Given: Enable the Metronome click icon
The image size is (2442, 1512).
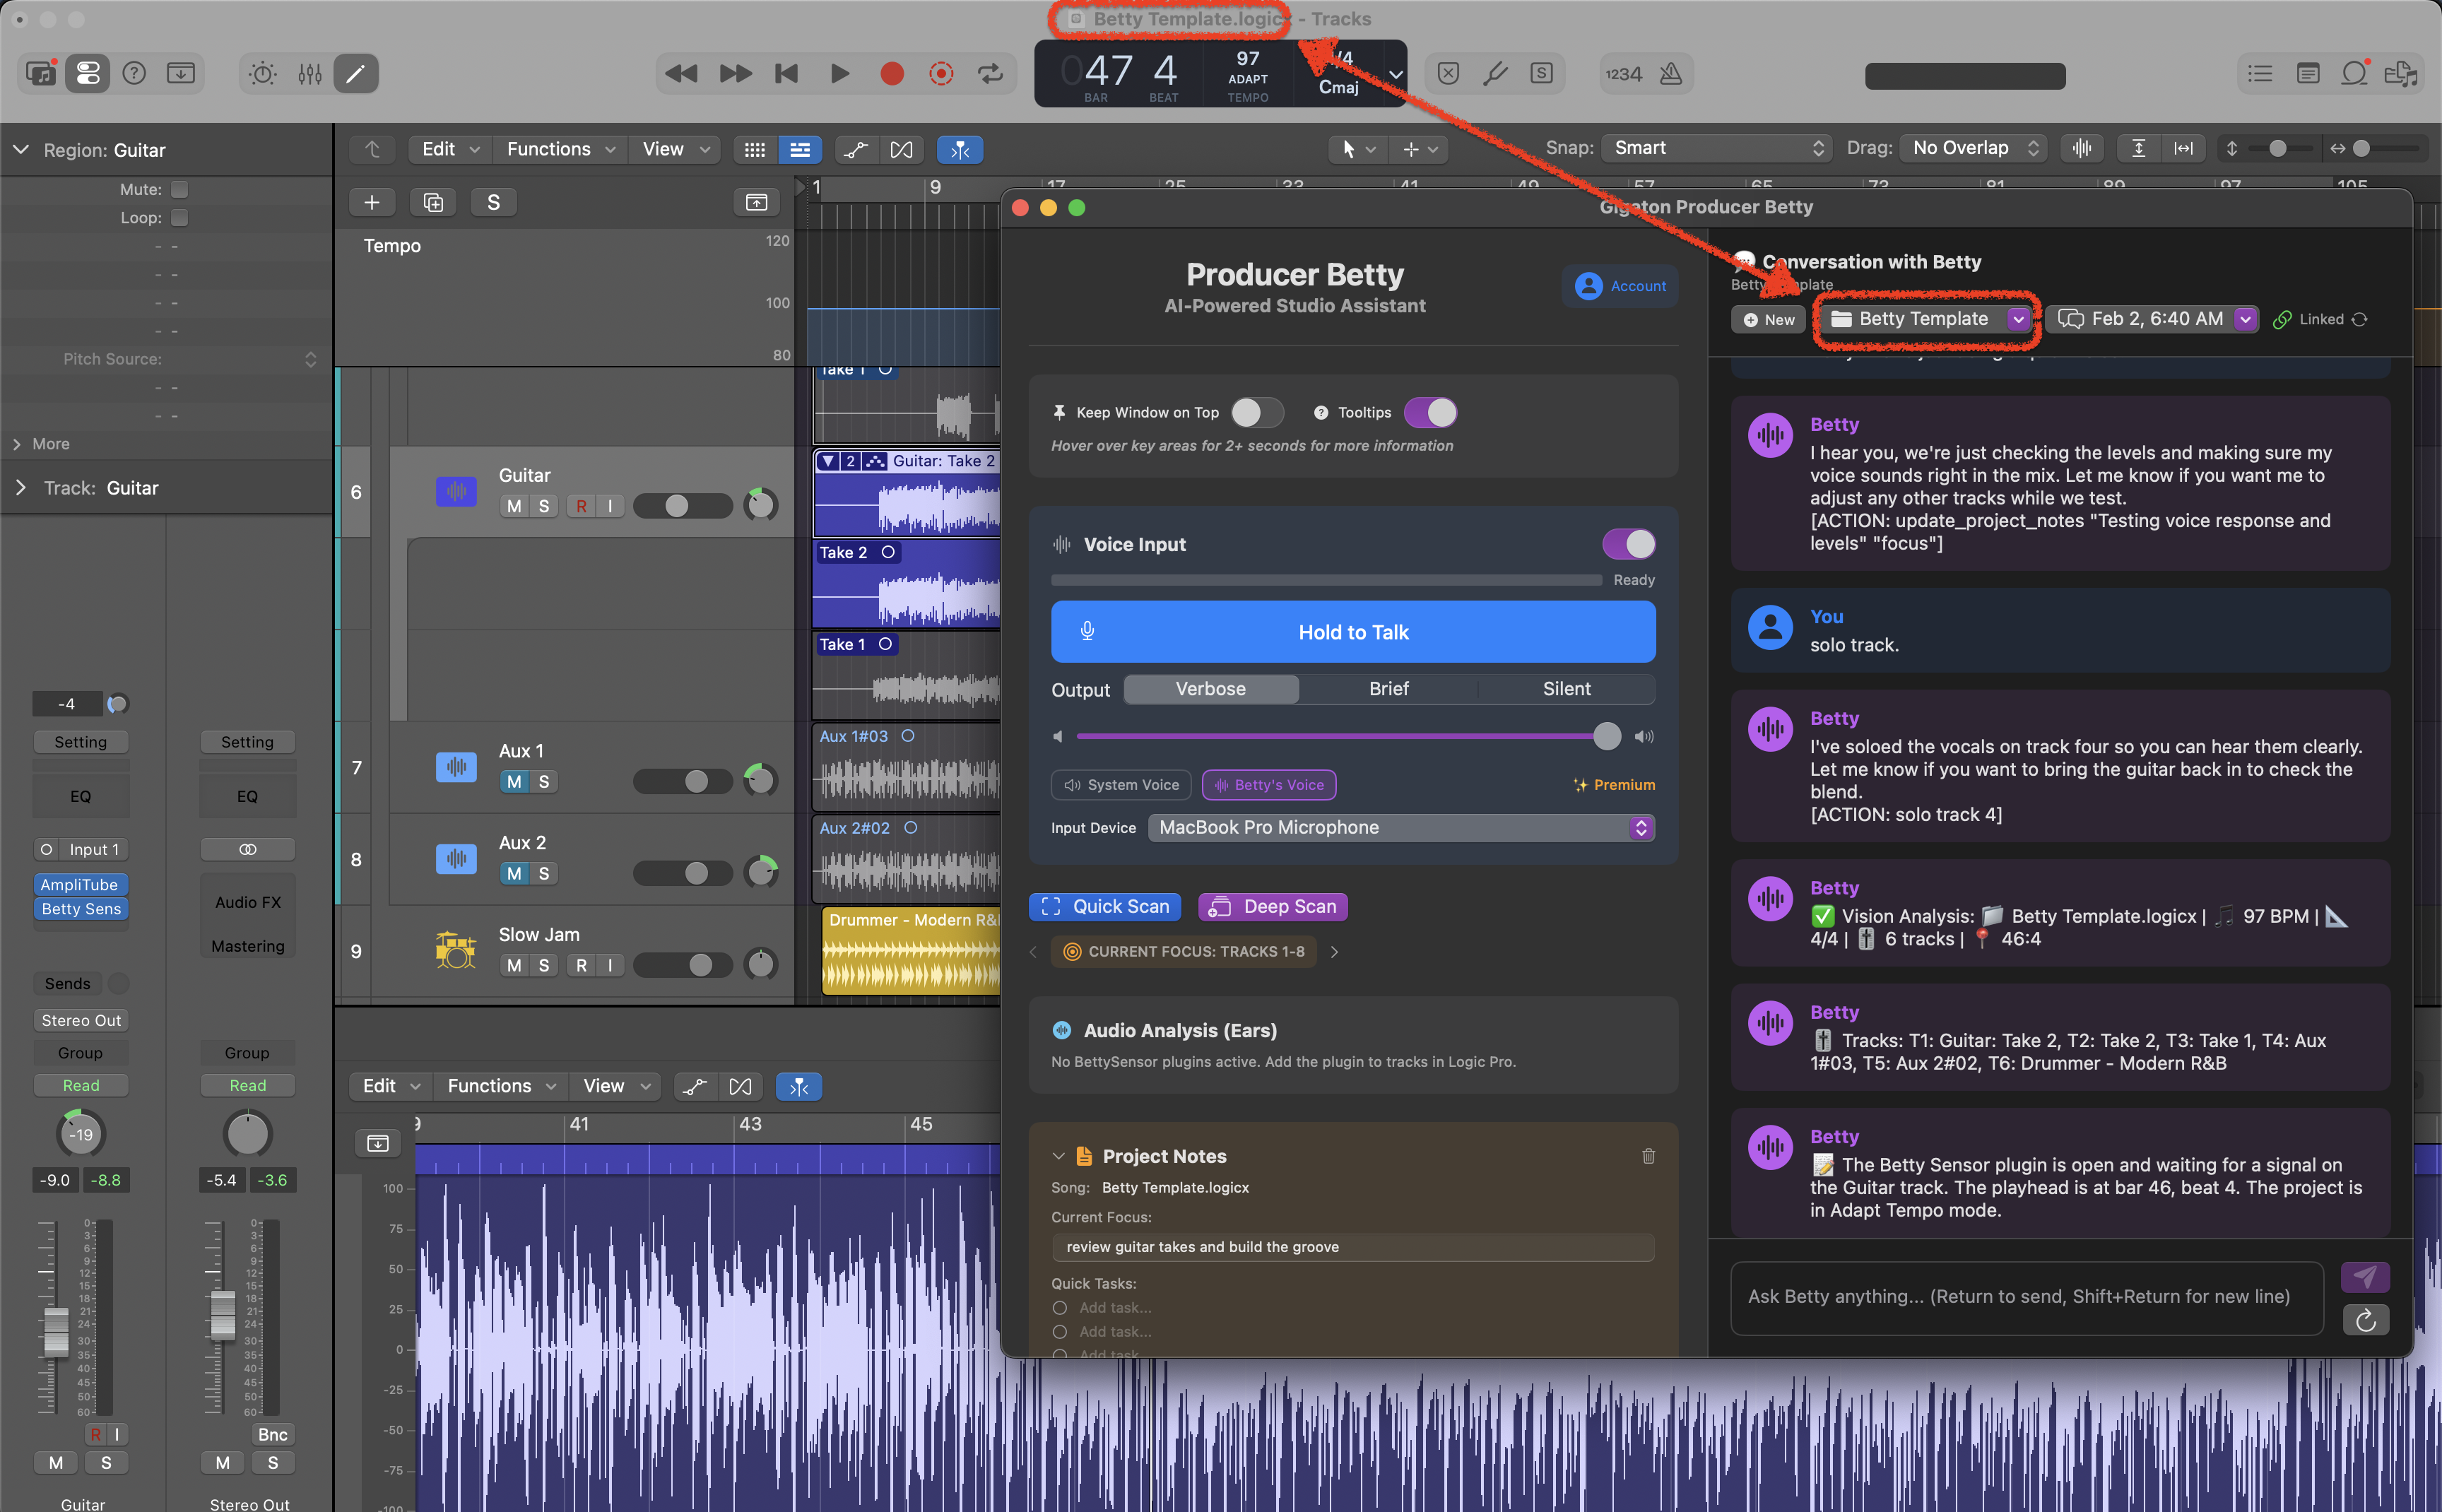Looking at the screenshot, I should (1670, 73).
